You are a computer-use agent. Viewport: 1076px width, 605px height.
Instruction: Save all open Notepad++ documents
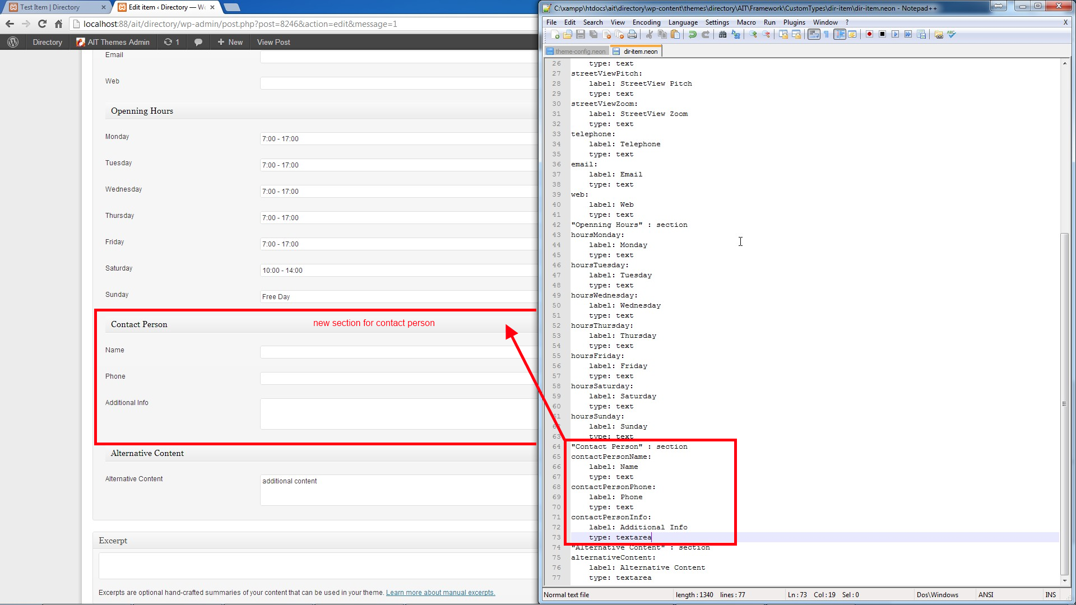(593, 34)
